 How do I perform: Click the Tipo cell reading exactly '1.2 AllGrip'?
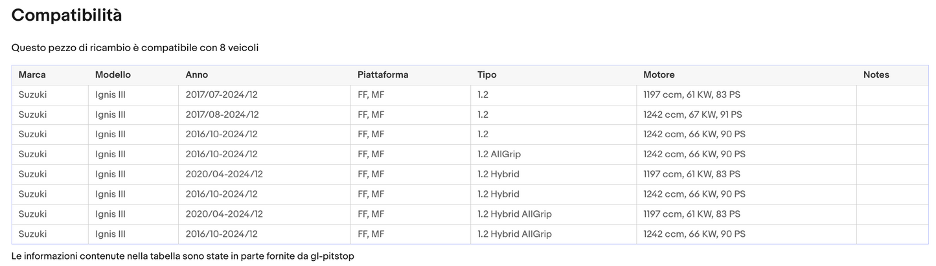coord(499,155)
